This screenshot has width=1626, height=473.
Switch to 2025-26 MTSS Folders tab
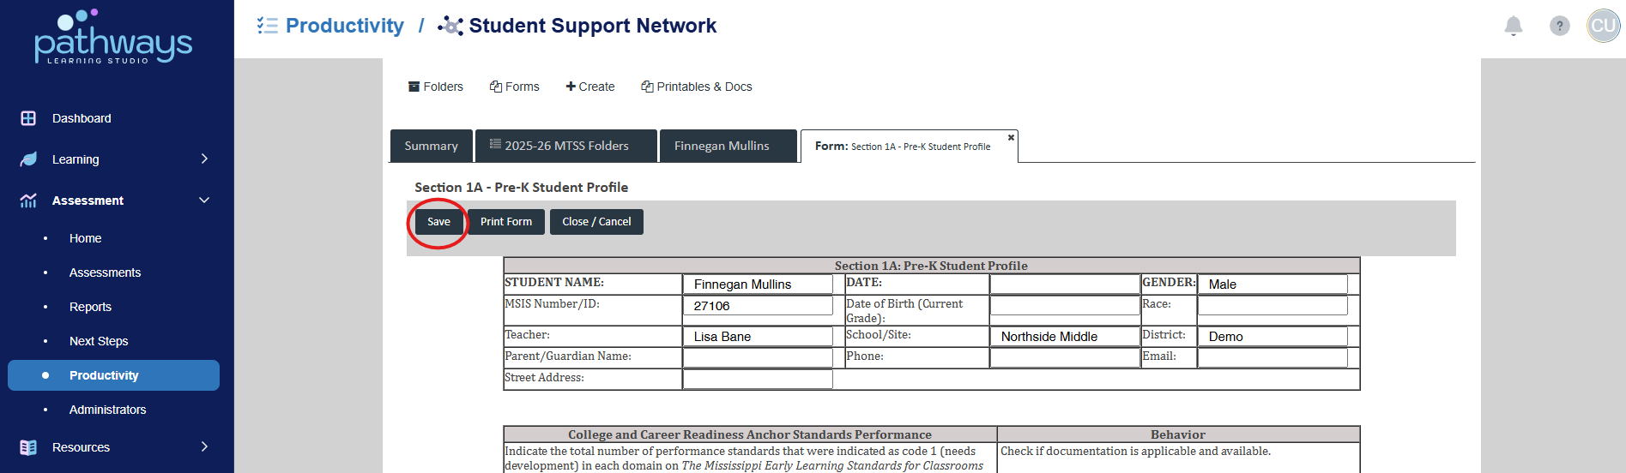coord(566,146)
